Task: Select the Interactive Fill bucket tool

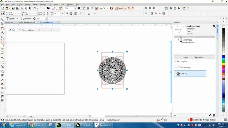Action: (2, 84)
